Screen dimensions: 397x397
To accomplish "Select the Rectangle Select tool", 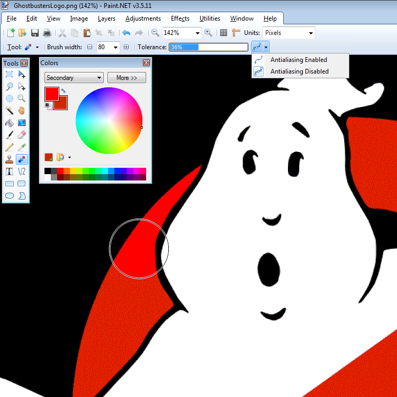I will click(x=10, y=74).
